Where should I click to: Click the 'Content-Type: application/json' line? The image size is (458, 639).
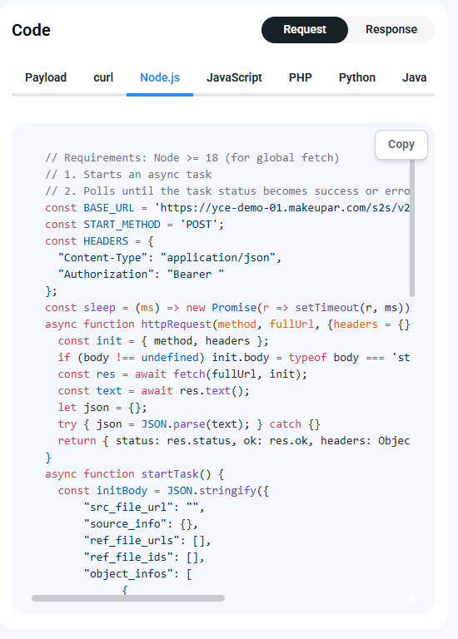click(170, 258)
